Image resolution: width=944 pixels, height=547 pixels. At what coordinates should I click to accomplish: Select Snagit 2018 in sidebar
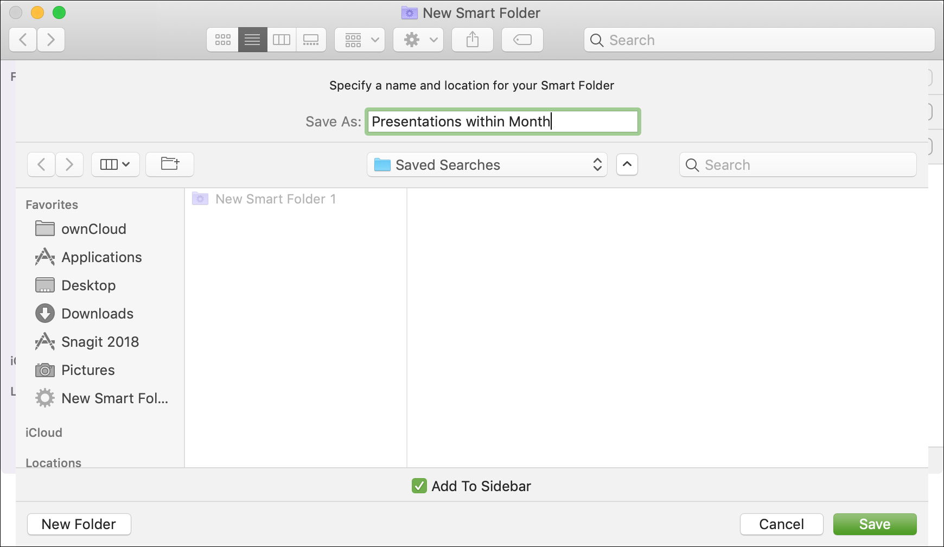coord(100,342)
